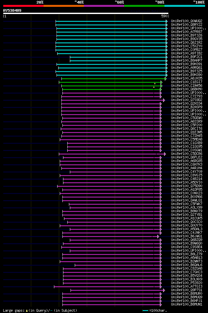Screen dimensions: 208x313
Task: Select the UniRef100_C5FWK7 label
Action: click(187, 204)
